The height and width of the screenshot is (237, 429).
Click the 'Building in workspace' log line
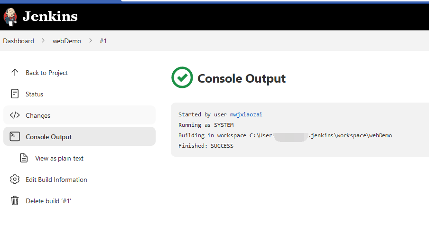(285, 135)
